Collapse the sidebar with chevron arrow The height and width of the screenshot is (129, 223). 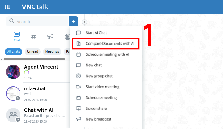[x=84, y=22]
